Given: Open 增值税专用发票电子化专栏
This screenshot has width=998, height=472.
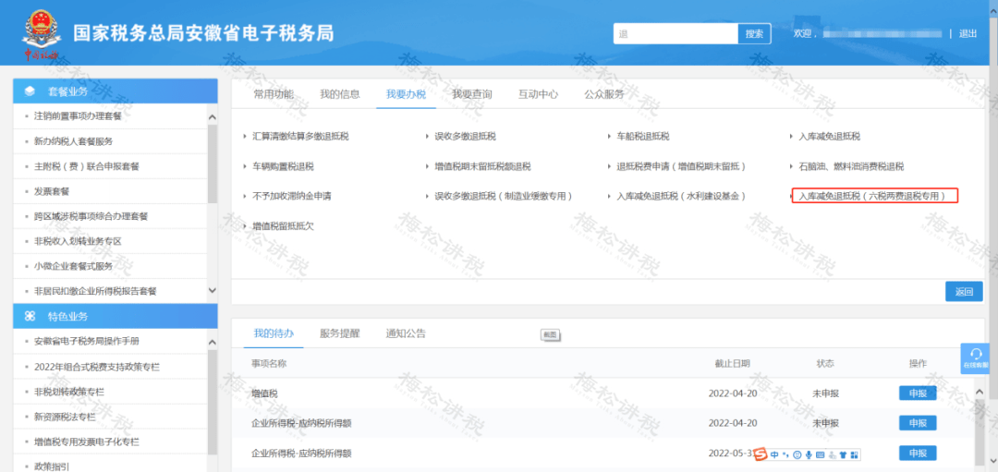Looking at the screenshot, I should [x=86, y=442].
